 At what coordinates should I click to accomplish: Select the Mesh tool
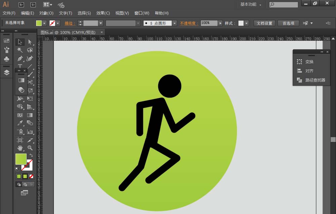20,115
